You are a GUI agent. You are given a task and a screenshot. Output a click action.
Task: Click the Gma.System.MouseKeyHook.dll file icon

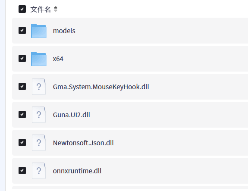[39, 87]
